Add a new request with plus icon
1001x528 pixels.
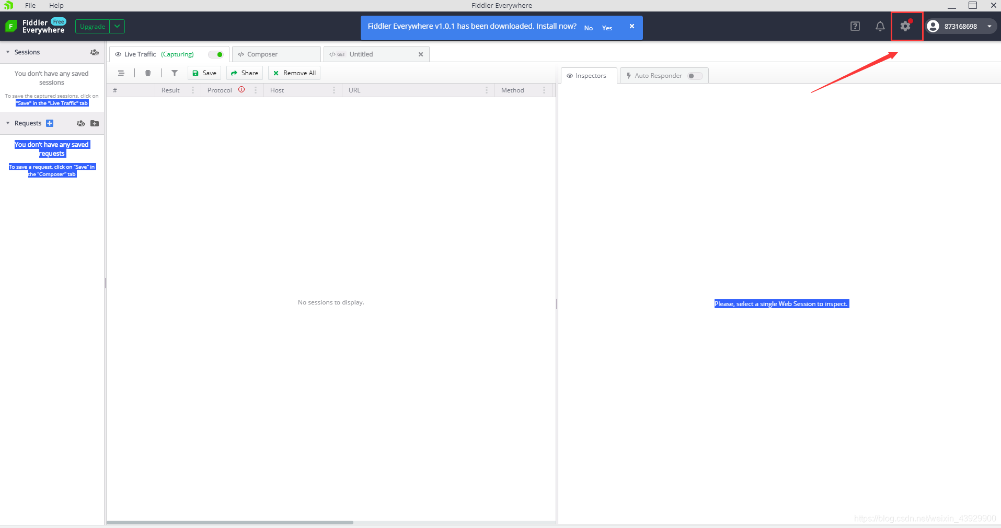pyautogui.click(x=50, y=123)
